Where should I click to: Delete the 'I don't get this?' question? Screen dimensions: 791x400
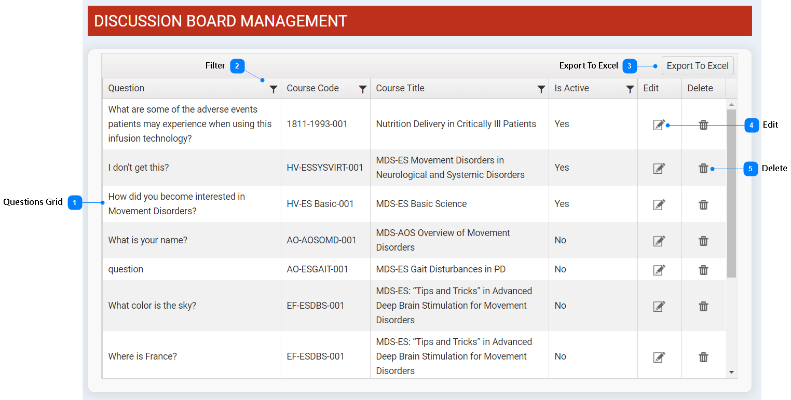point(703,168)
